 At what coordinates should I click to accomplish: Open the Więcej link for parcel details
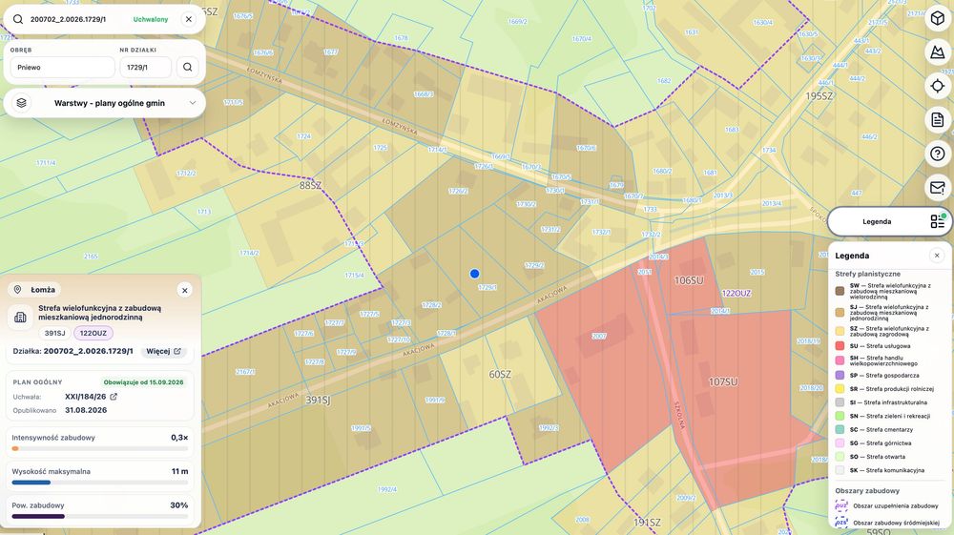click(x=163, y=351)
